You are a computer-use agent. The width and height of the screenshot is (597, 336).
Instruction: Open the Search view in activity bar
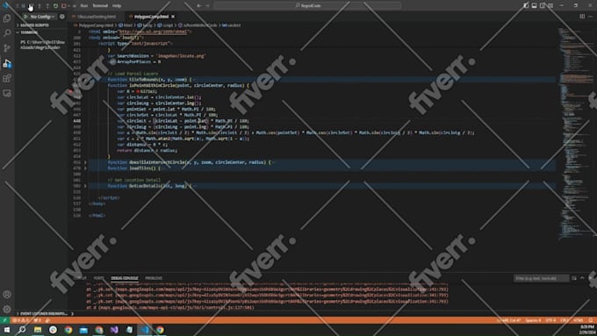tap(7, 33)
